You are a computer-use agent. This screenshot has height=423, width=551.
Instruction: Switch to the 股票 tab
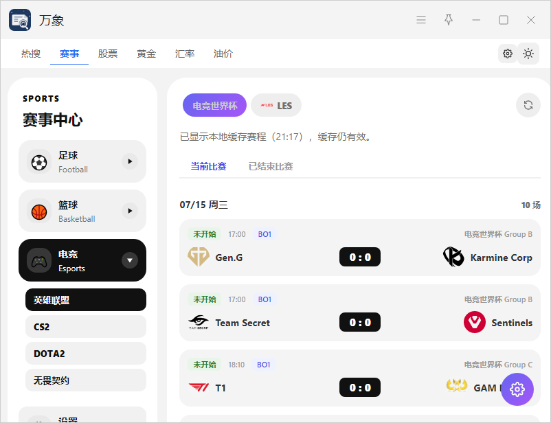(108, 54)
